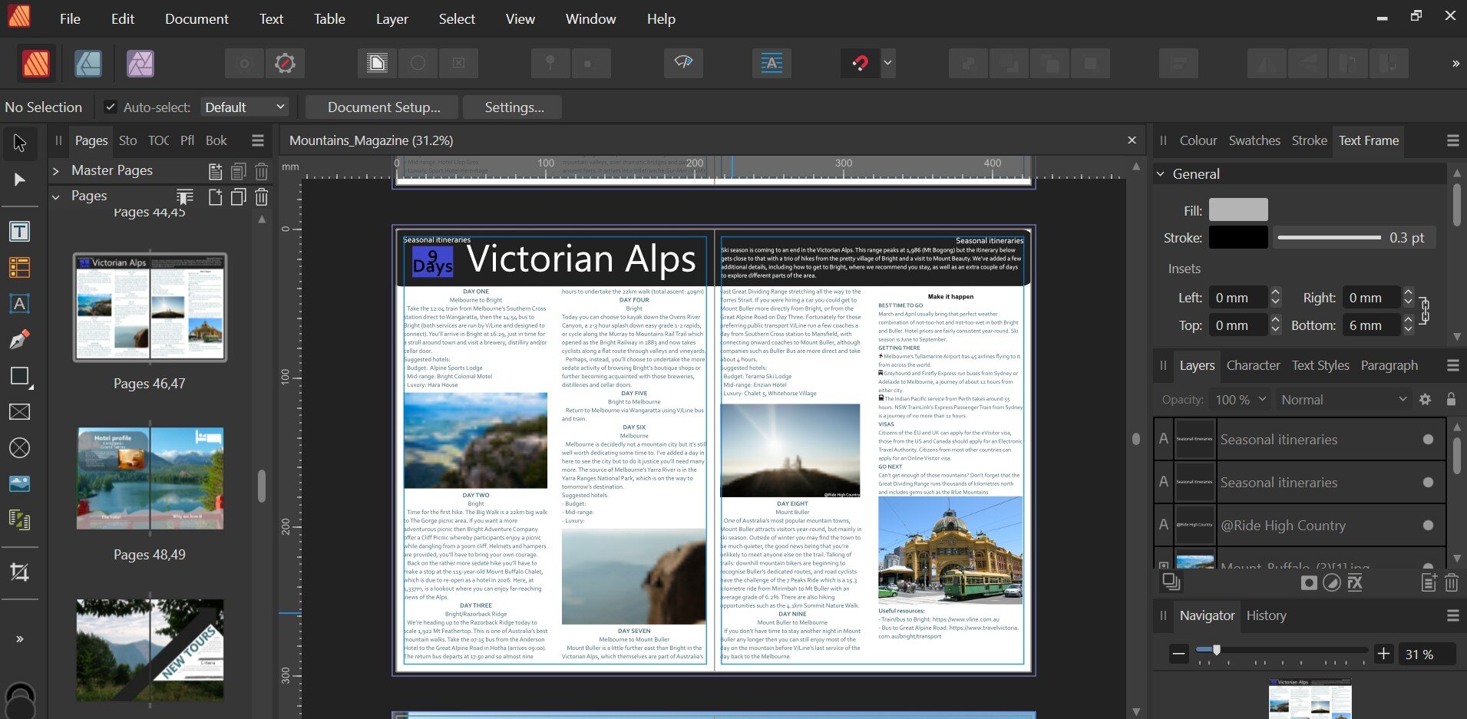1467x719 pixels.
Task: Select the Artistic Text tool
Action: [20, 304]
